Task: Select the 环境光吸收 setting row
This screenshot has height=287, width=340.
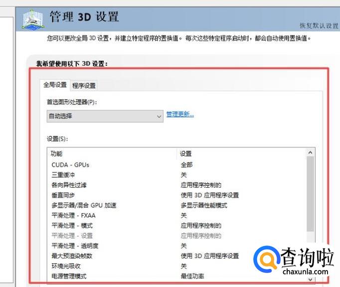Action: click(176, 266)
